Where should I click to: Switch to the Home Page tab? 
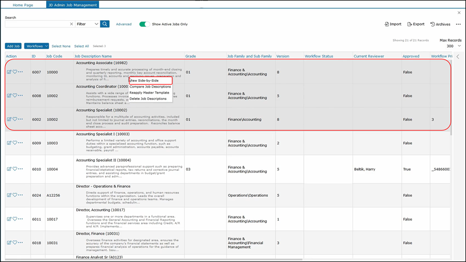pos(22,5)
